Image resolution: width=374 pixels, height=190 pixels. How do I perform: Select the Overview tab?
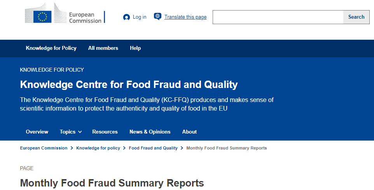tap(37, 132)
